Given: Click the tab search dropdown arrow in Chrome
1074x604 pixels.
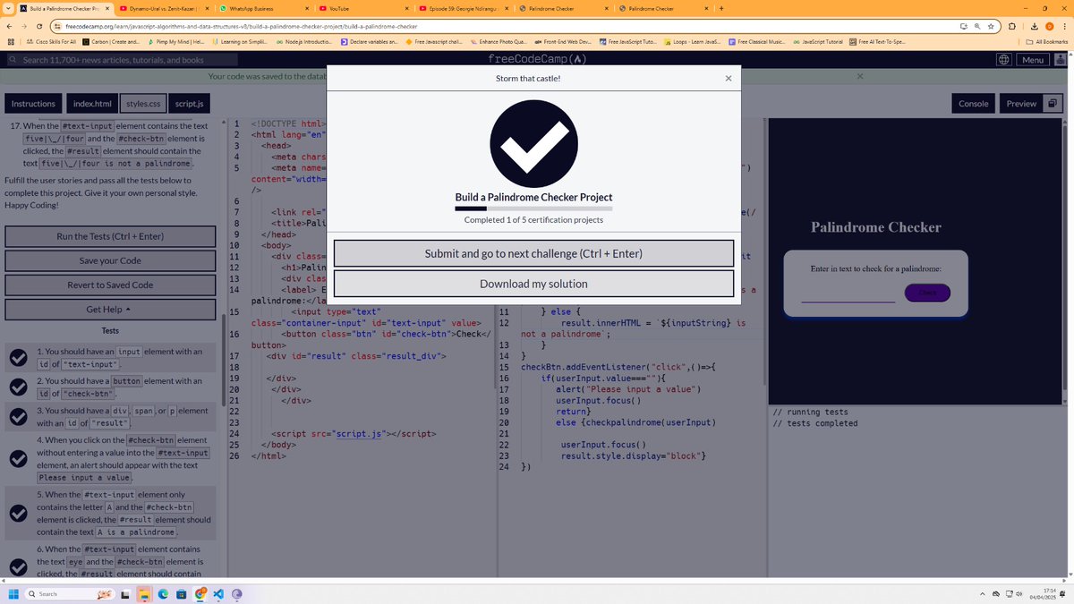Looking at the screenshot, I should 7,8.
